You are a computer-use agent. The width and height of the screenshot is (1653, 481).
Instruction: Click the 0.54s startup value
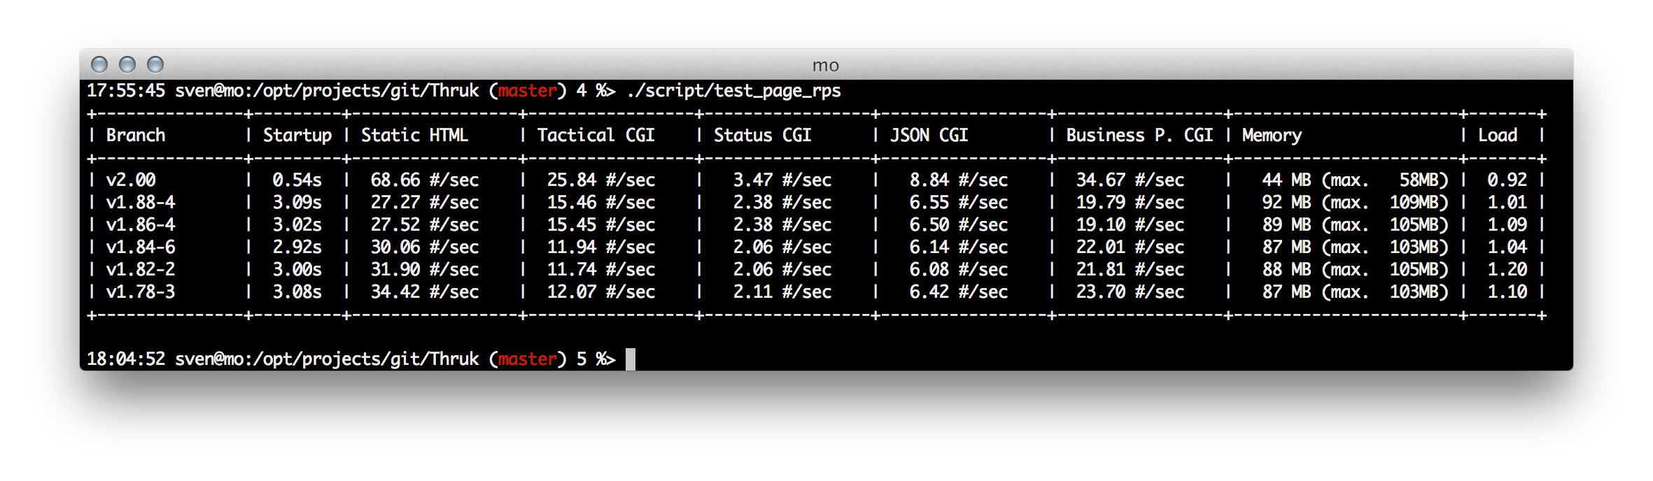(297, 180)
